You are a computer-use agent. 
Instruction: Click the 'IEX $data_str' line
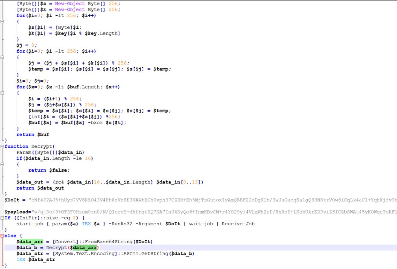click(36, 260)
